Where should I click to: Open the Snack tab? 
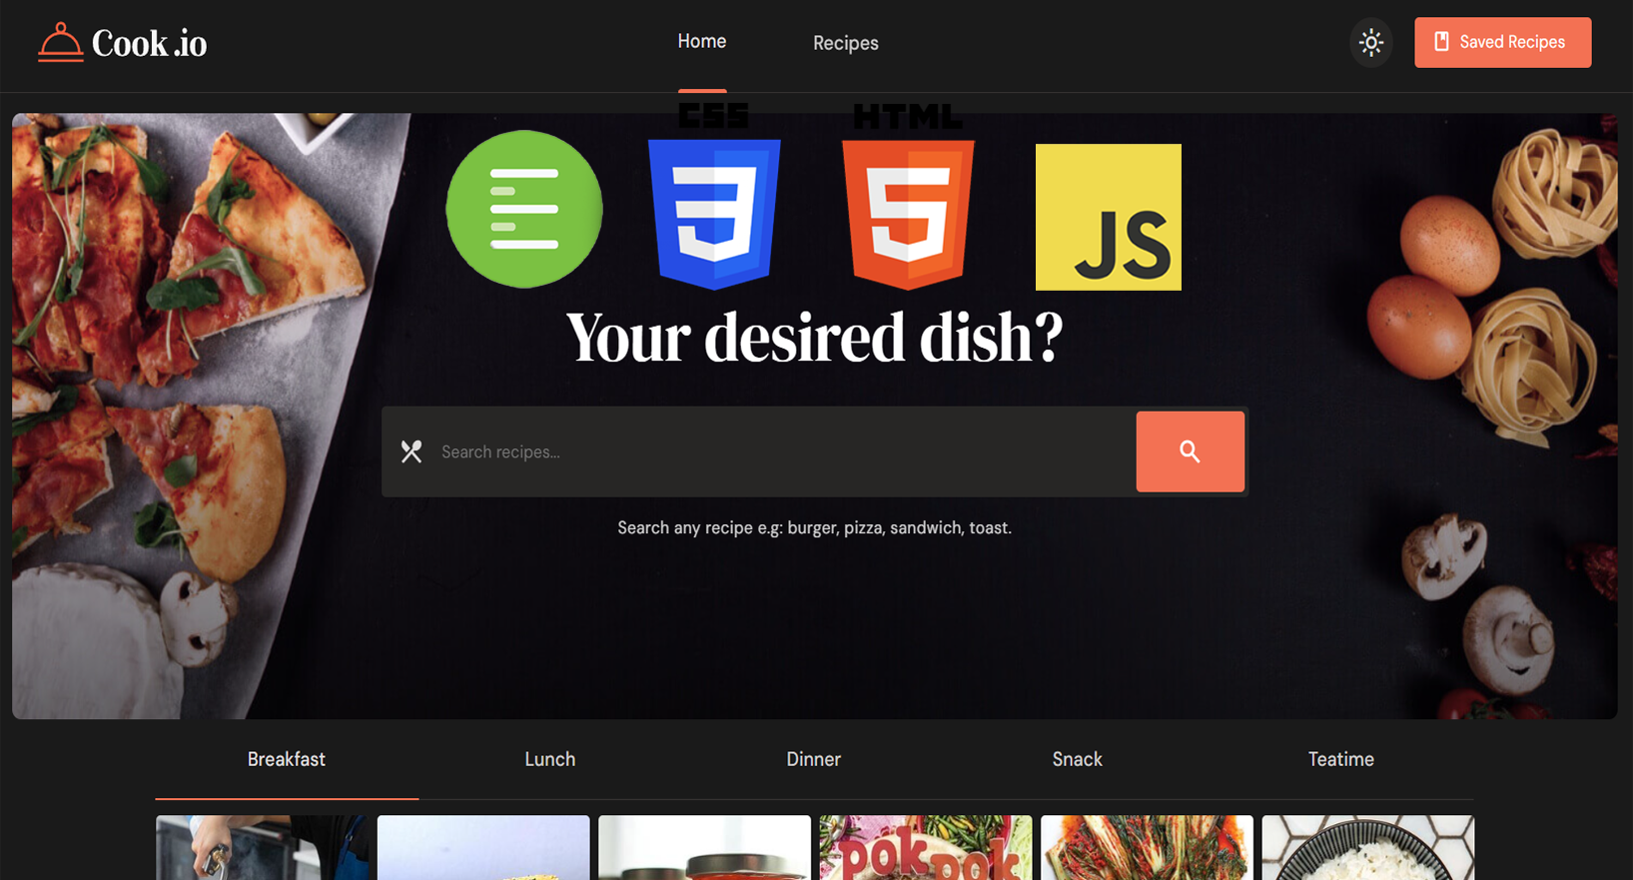tap(1078, 759)
